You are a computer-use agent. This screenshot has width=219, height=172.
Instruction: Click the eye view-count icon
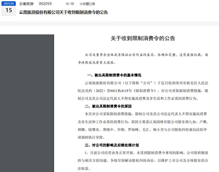(x=68, y=4)
